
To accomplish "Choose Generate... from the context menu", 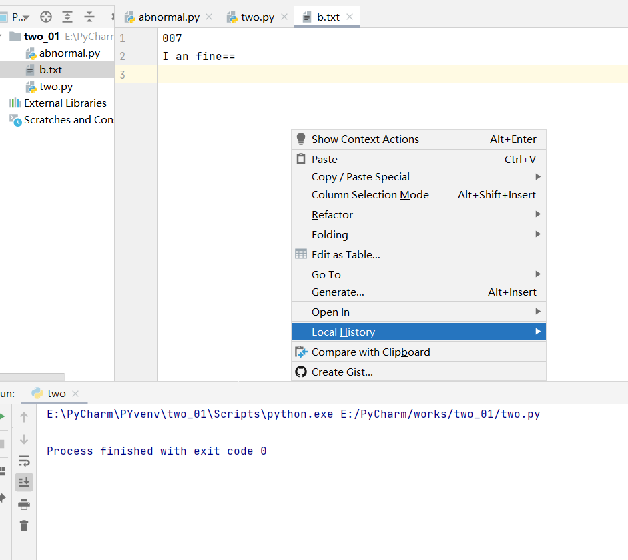I will [418, 292].
